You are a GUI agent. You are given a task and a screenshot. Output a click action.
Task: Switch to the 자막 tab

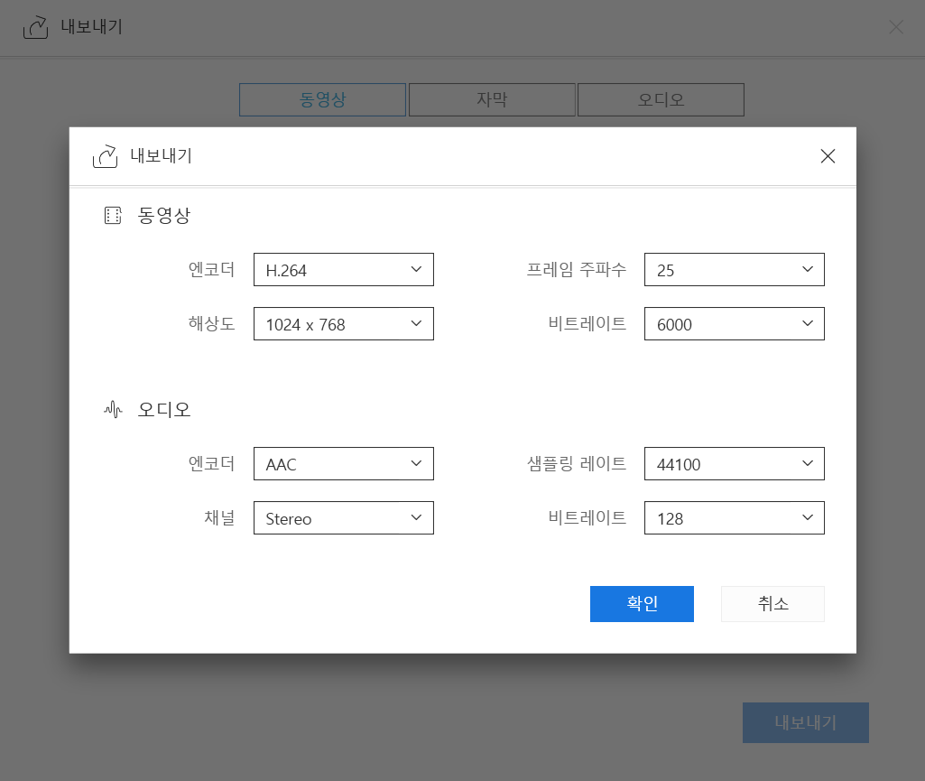click(491, 99)
